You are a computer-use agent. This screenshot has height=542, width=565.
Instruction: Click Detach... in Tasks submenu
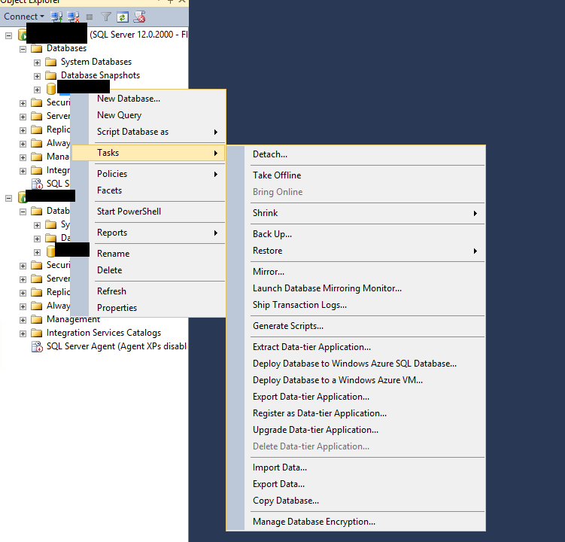point(356,154)
